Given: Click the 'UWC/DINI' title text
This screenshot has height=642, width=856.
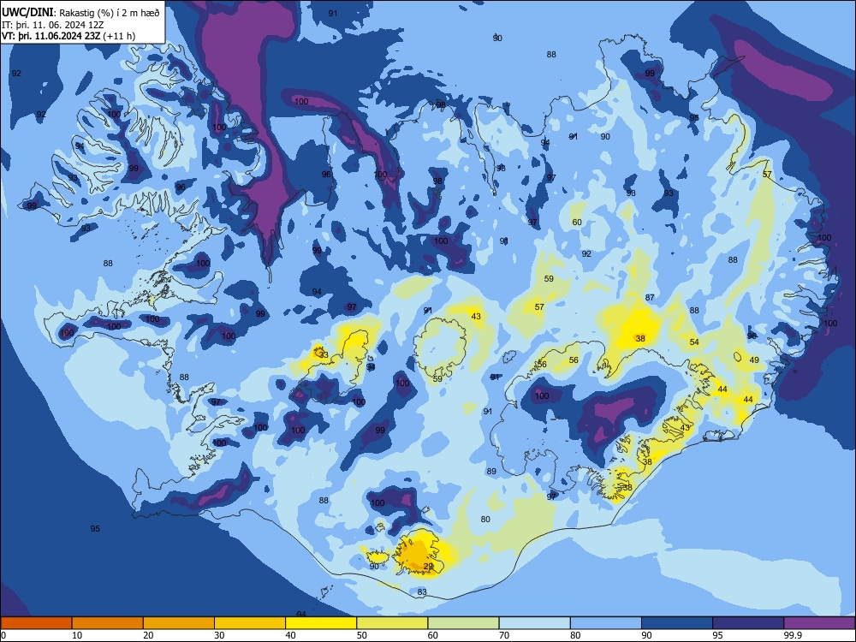Looking at the screenshot, I should [27, 13].
